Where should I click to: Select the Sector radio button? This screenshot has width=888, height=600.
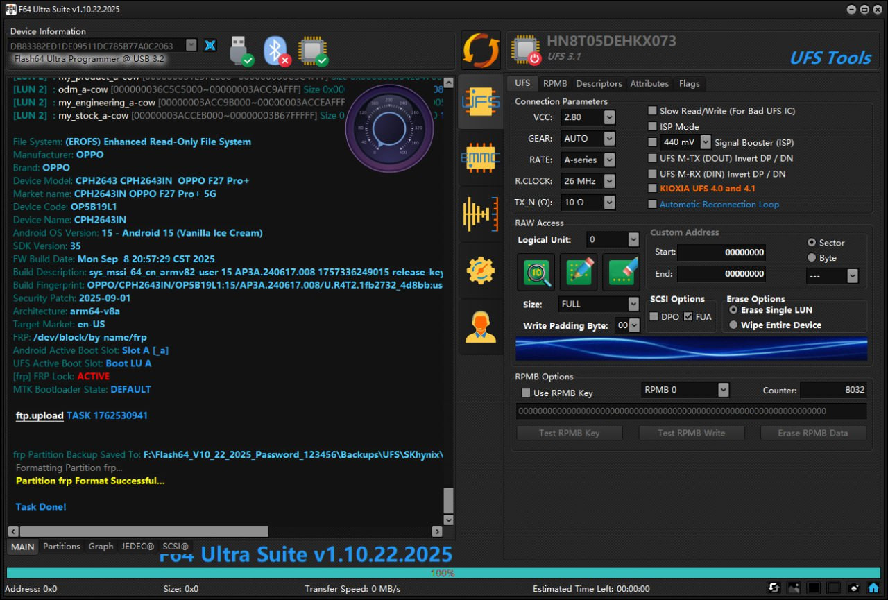[x=812, y=243]
